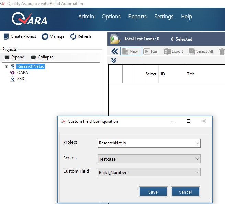This screenshot has height=204, width=225.
Task: Click Save in Custom Field Configuration
Action: tap(153, 192)
